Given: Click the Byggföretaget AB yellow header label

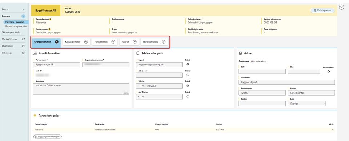Looking at the screenshot, I should click(x=46, y=11).
